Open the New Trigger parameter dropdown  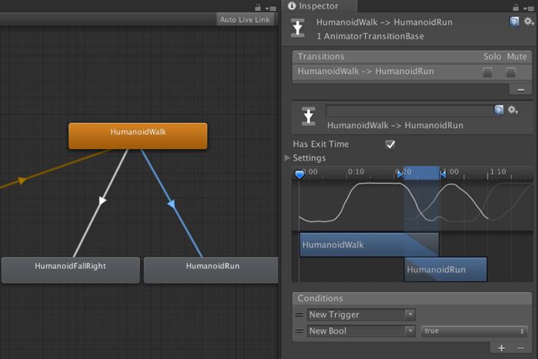tap(360, 314)
